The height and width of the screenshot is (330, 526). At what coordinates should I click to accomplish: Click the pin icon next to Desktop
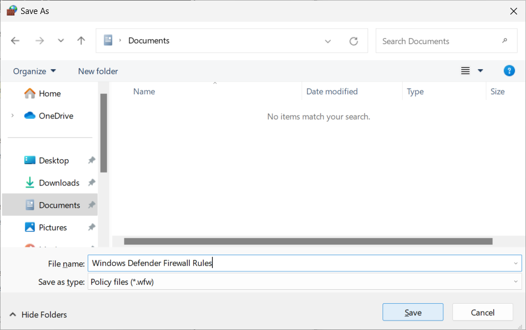click(x=92, y=160)
